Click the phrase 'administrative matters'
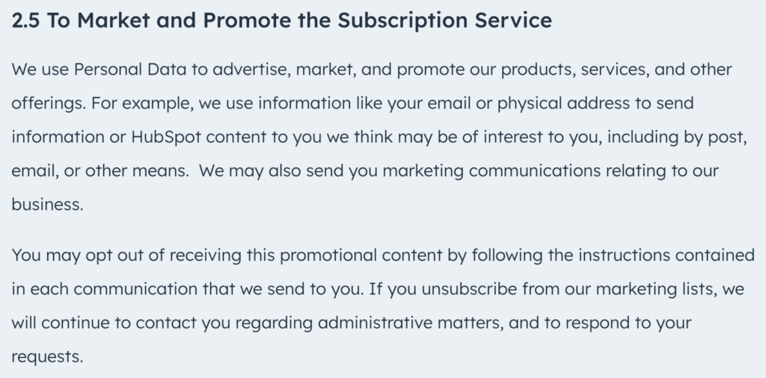Image resolution: width=766 pixels, height=378 pixels. (409, 323)
